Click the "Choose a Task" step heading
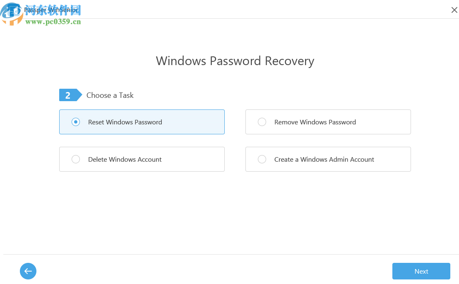The height and width of the screenshot is (284, 459). (110, 95)
